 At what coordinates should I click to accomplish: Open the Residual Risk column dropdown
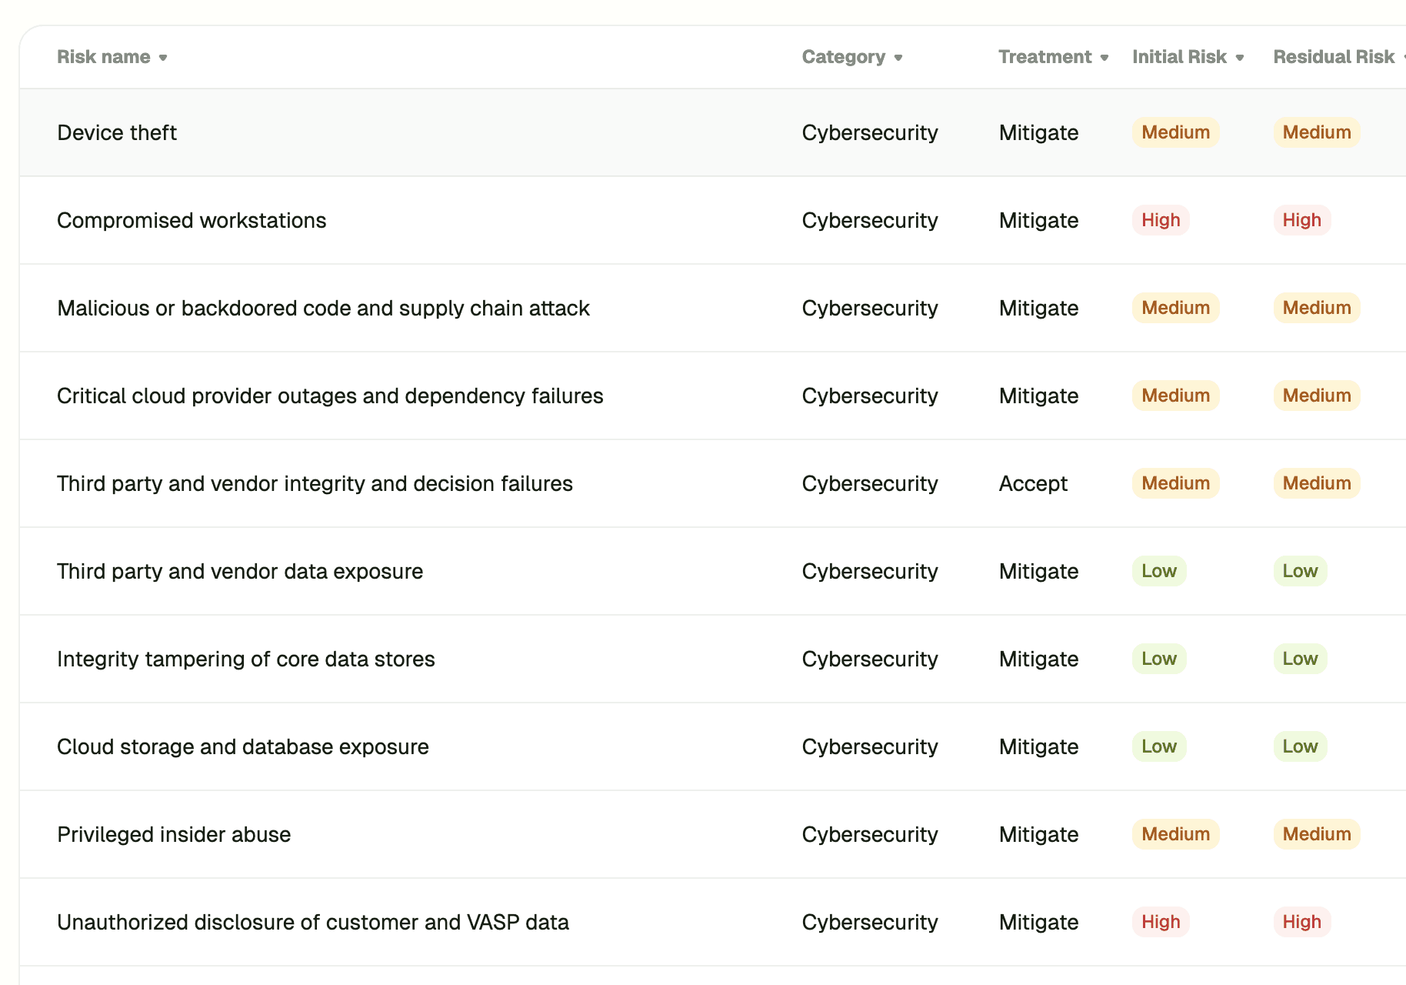point(1340,57)
